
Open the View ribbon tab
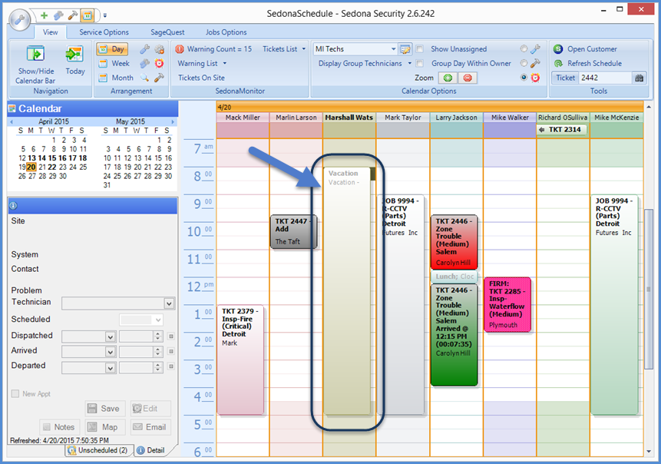tap(50, 32)
